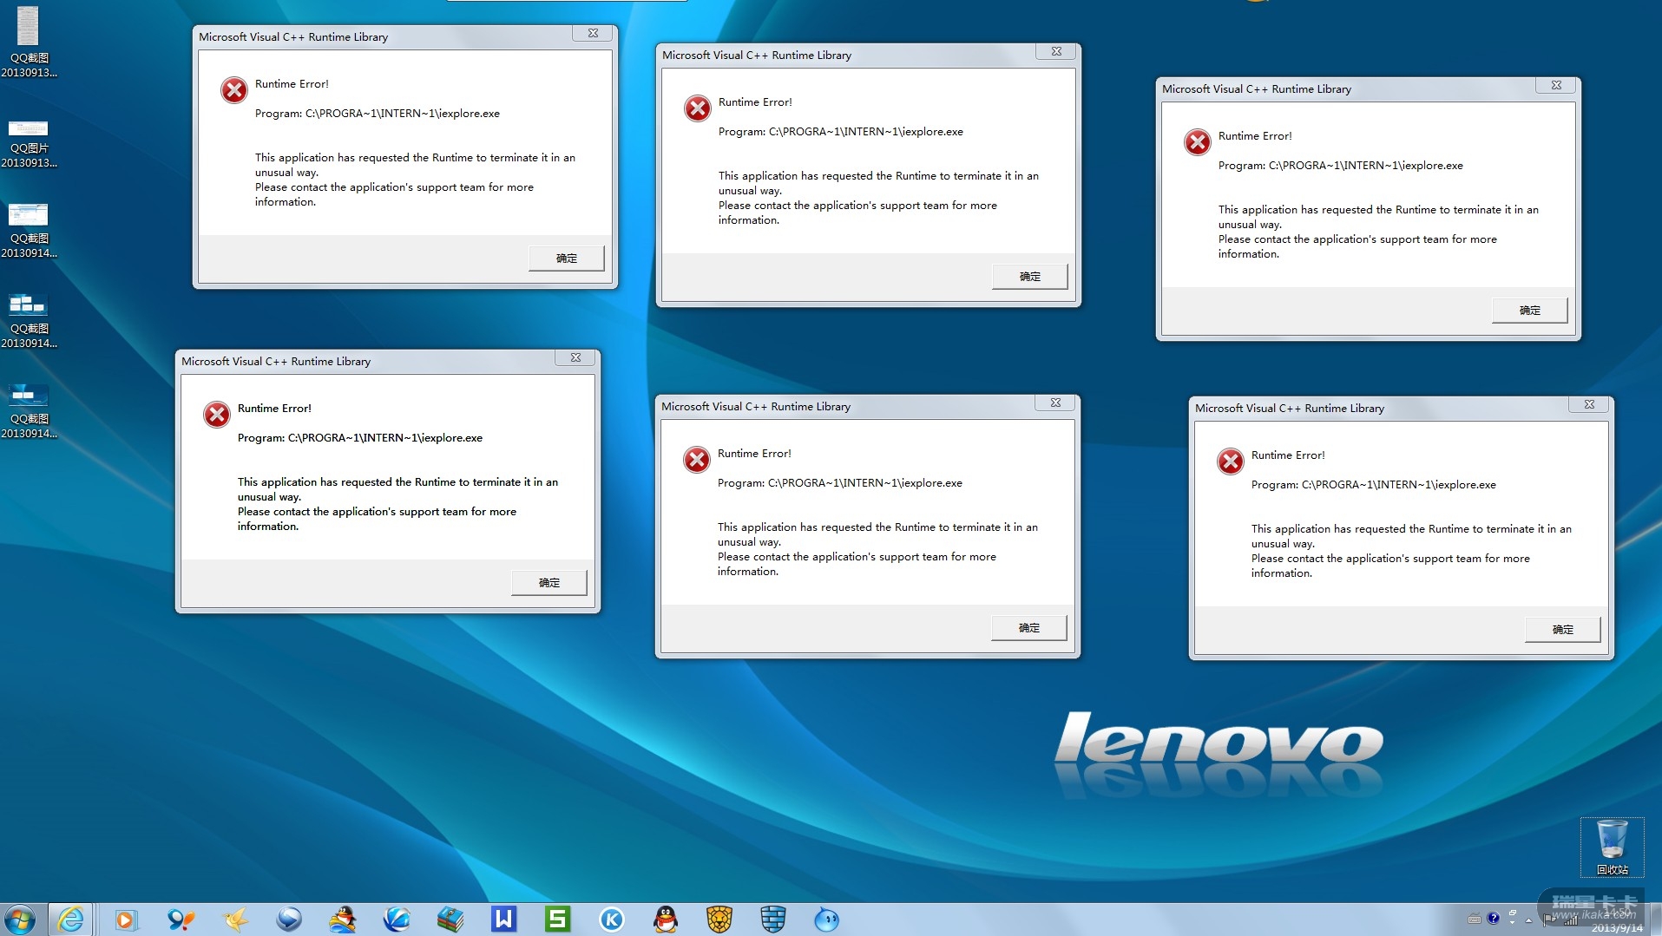Close the lower-middle Runtime Library dialog with X
This screenshot has width=1662, height=936.
point(1056,403)
